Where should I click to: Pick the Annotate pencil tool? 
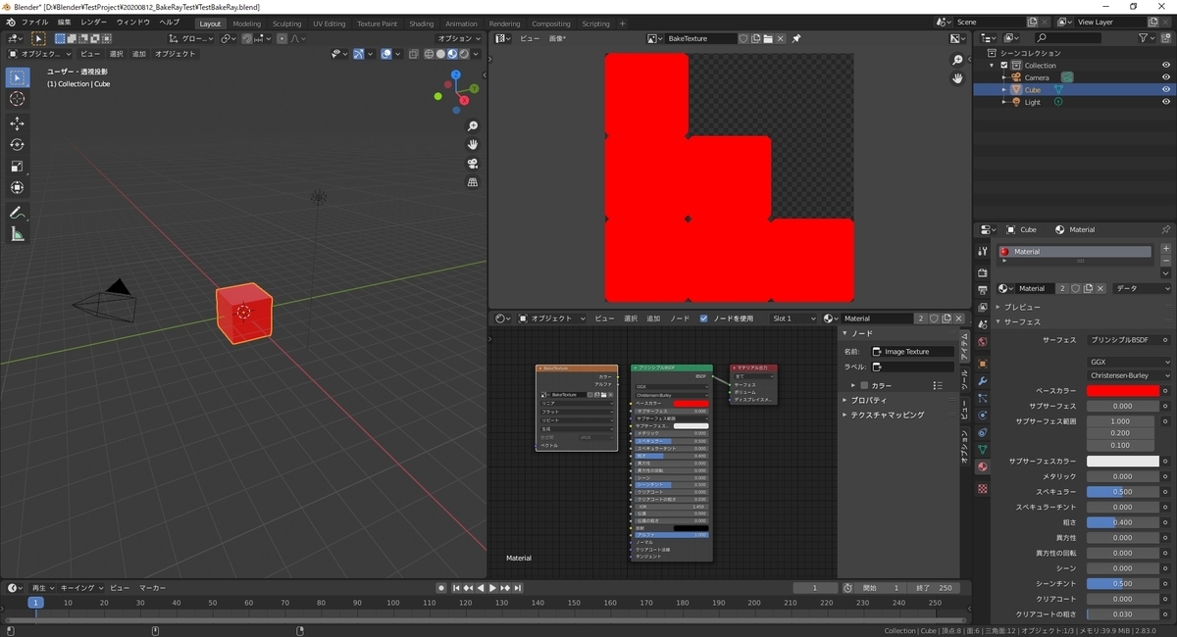[18, 213]
